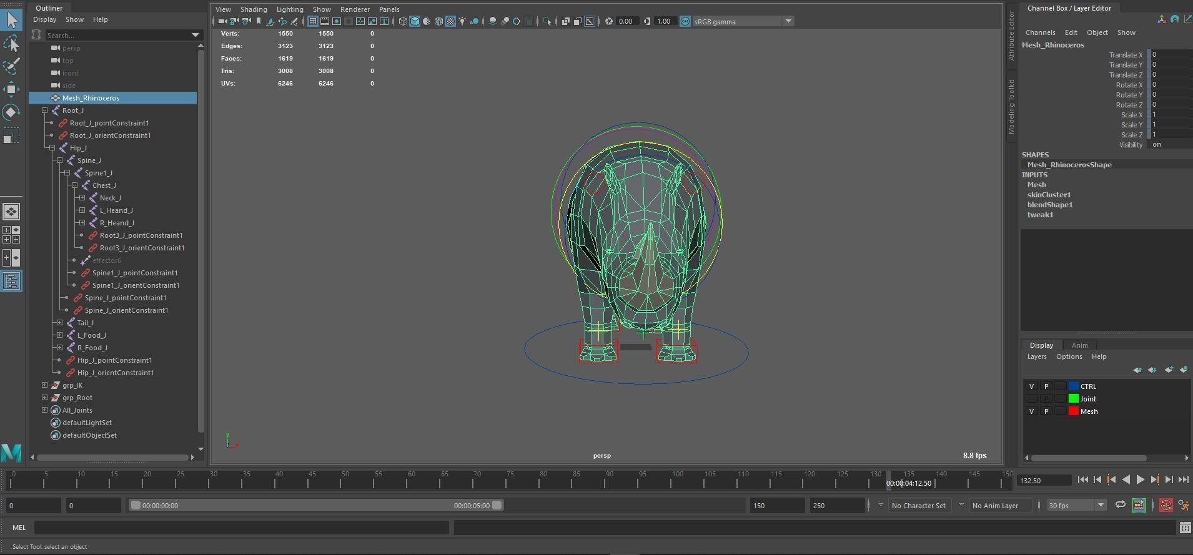Image resolution: width=1193 pixels, height=555 pixels.
Task: Click the red Mesh layer color swatch
Action: click(x=1073, y=411)
